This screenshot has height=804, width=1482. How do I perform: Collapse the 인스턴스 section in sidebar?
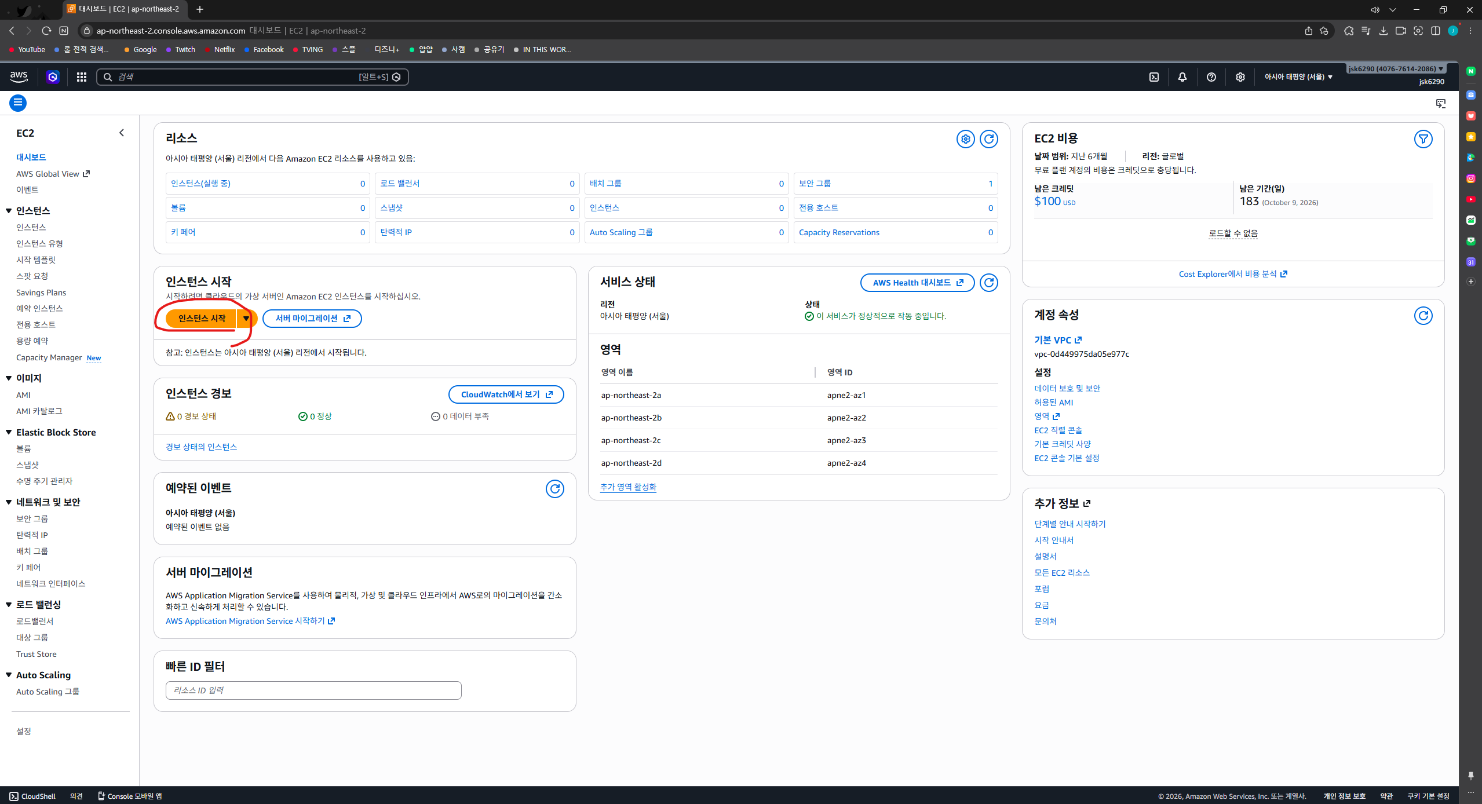9,211
